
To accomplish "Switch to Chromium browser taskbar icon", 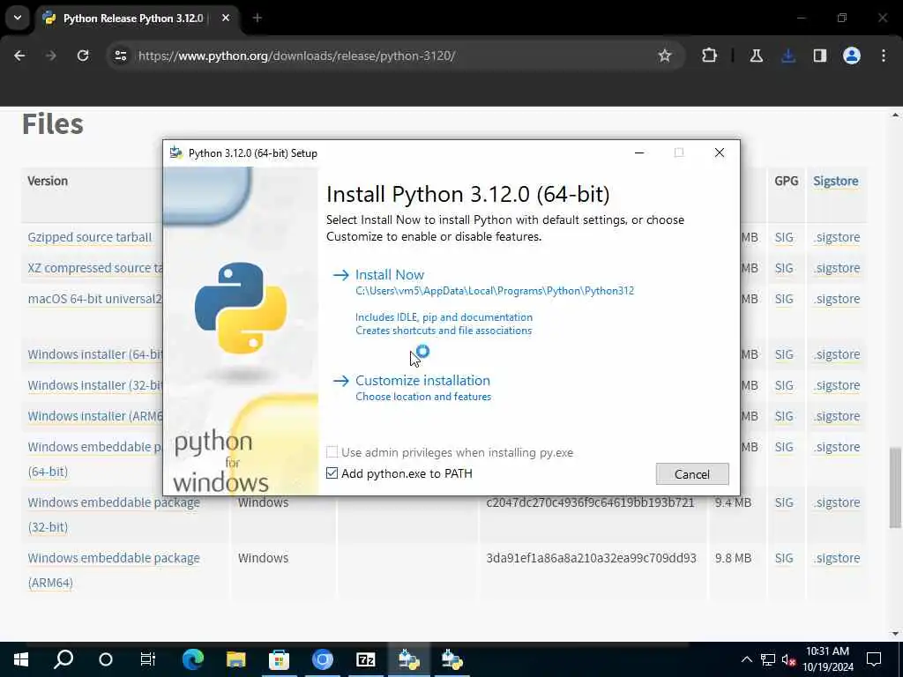I will (323, 659).
